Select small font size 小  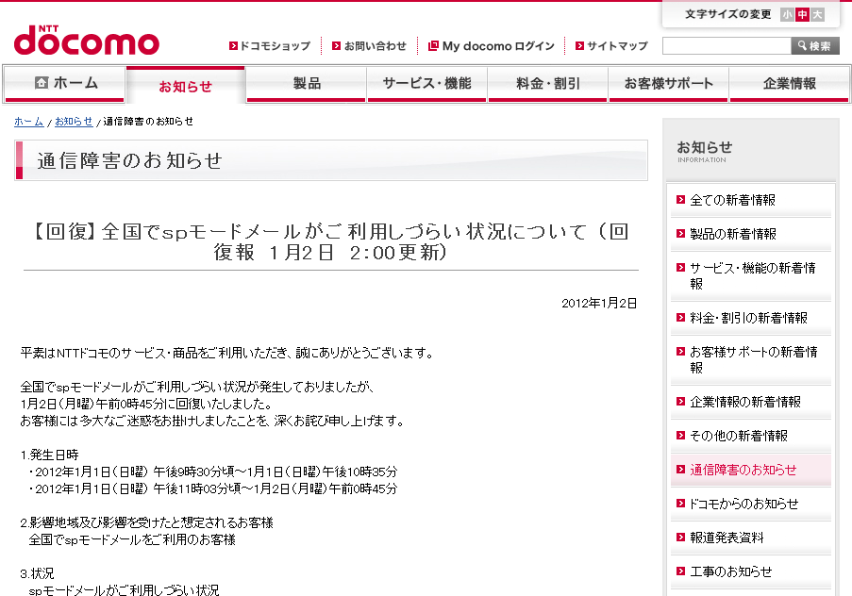787,15
